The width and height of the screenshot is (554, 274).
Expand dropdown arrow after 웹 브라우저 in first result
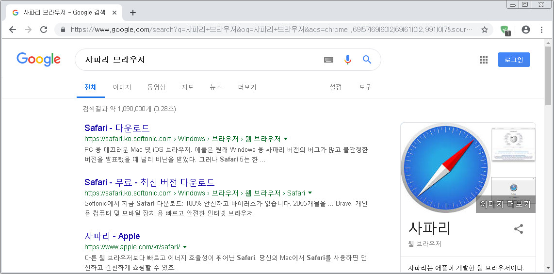[x=286, y=138]
